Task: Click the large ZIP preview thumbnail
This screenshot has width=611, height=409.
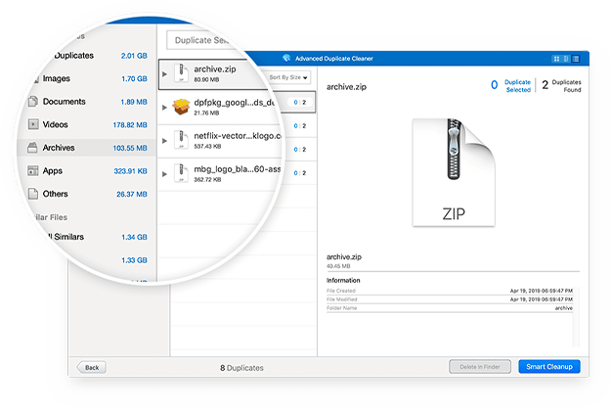Action: 454,172
